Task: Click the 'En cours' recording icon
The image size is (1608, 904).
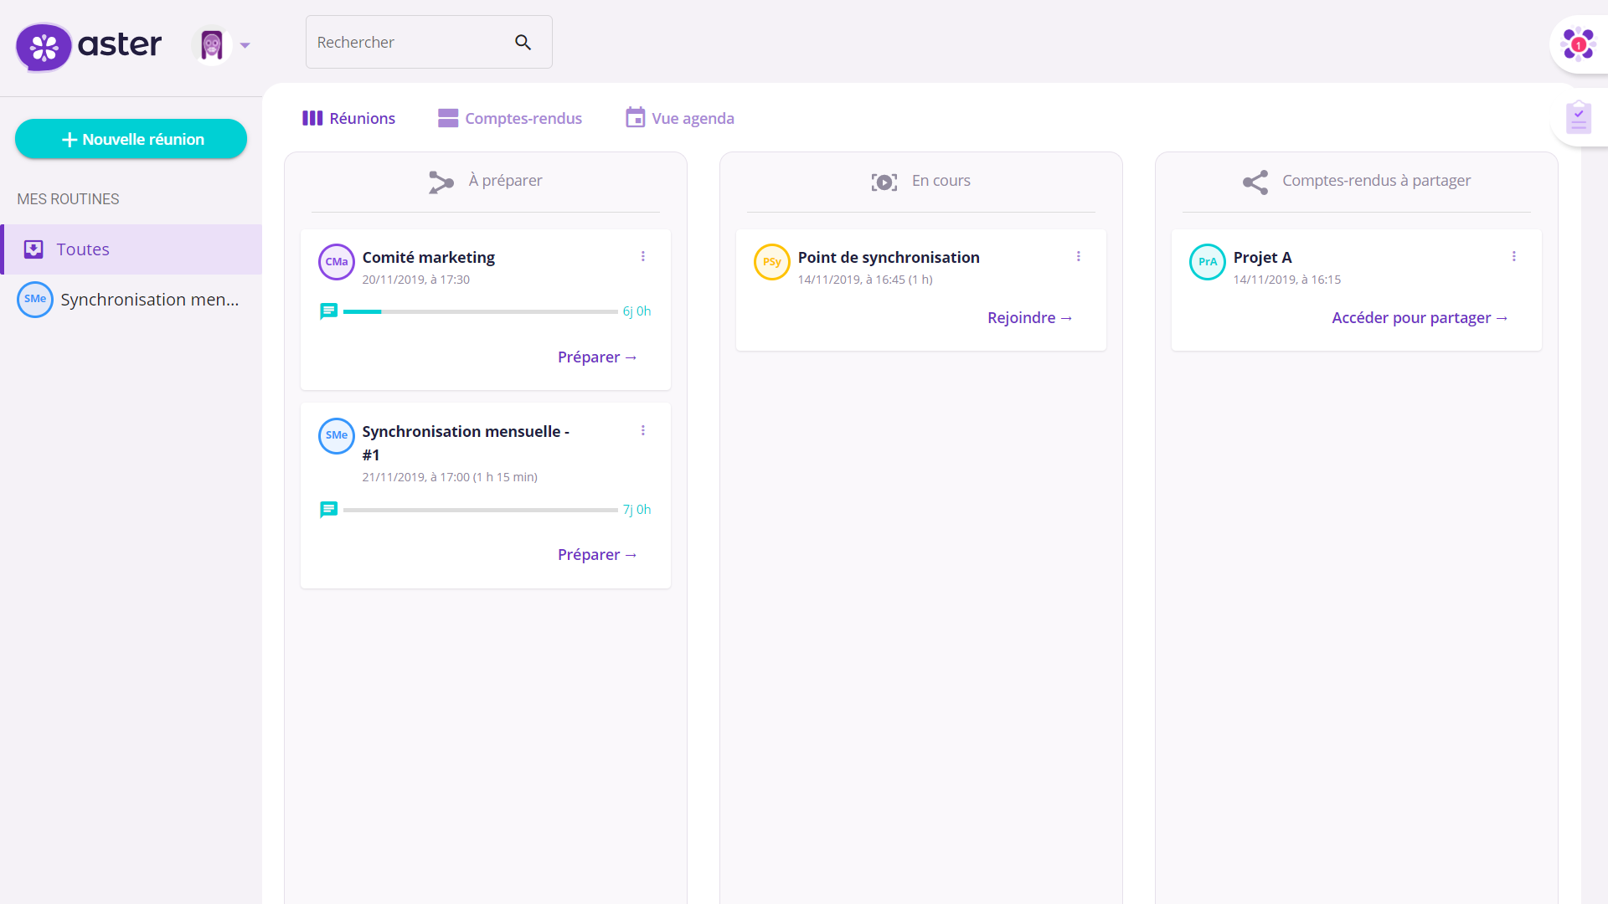Action: tap(883, 181)
